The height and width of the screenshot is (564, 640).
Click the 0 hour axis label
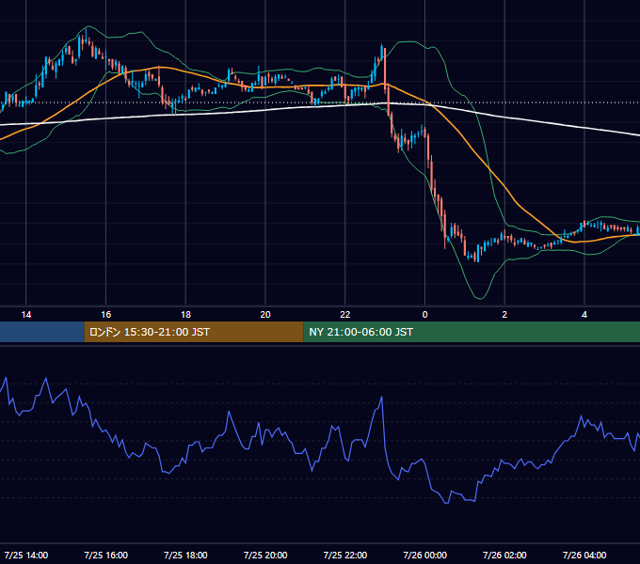pyautogui.click(x=424, y=315)
